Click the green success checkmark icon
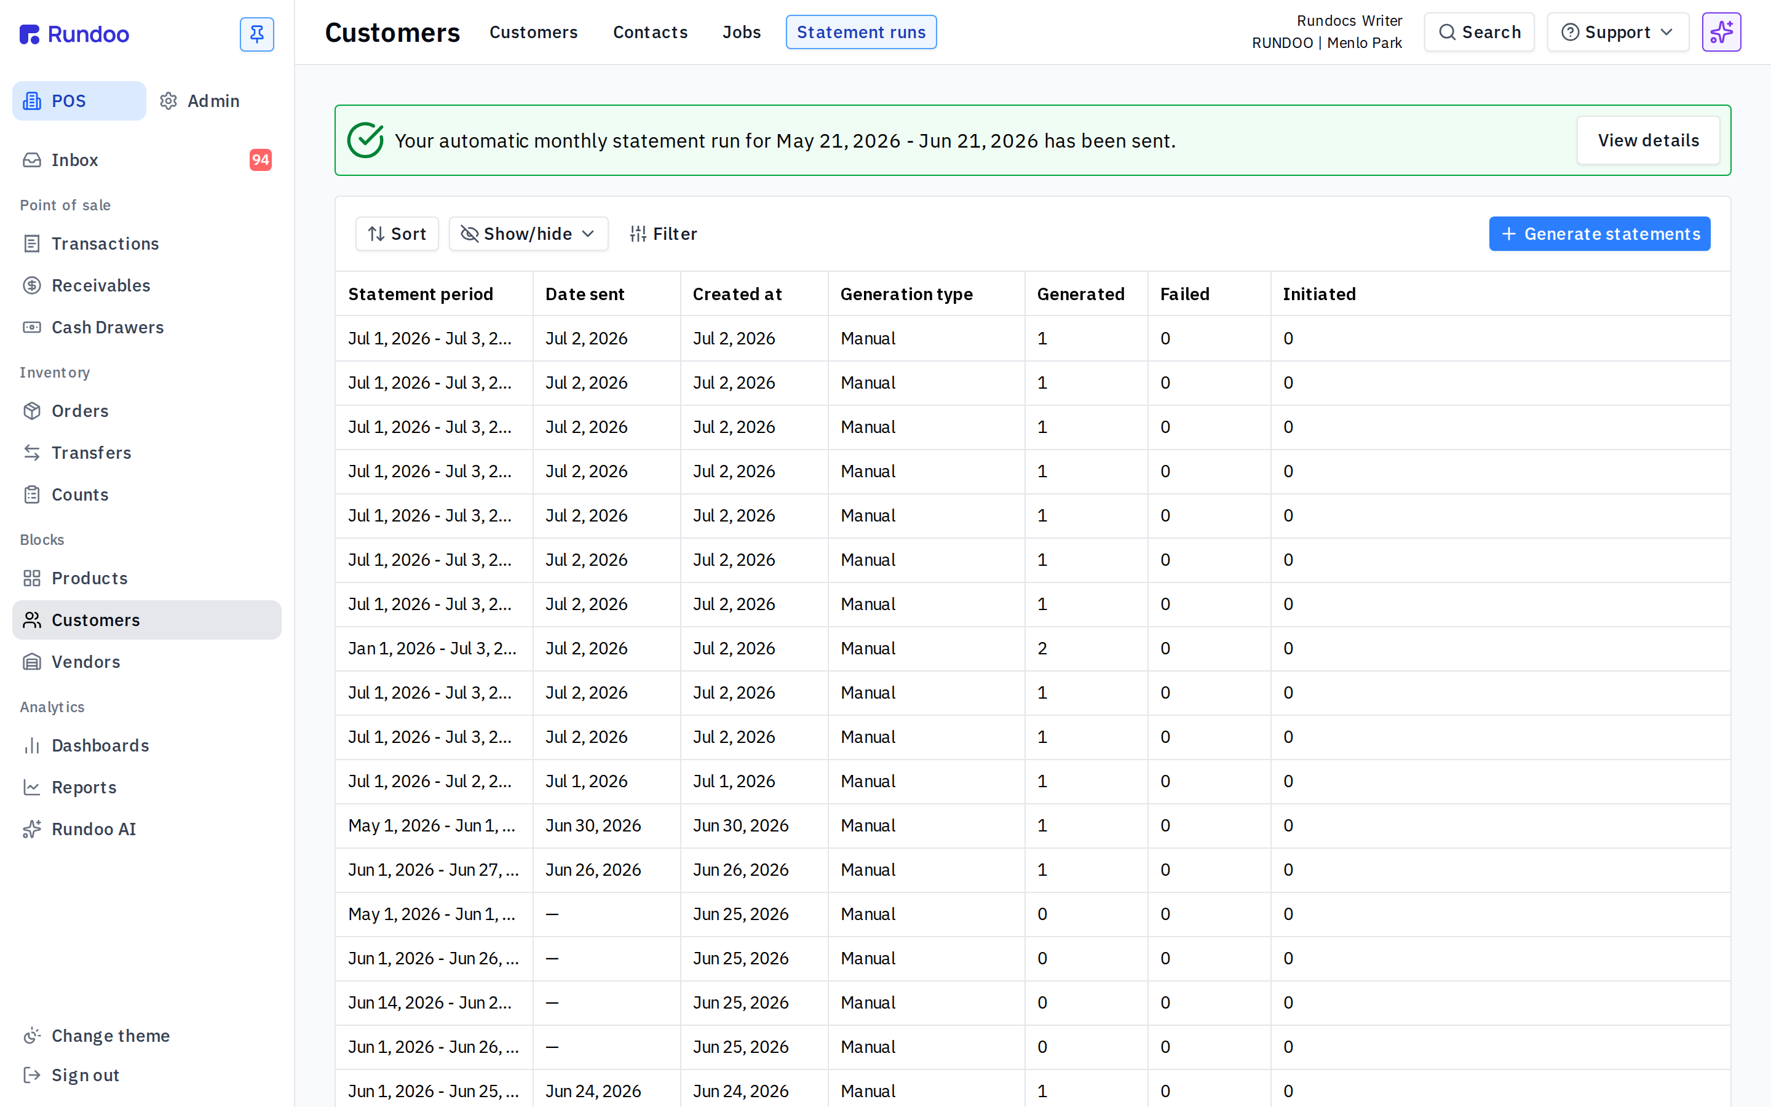The height and width of the screenshot is (1107, 1771). pyautogui.click(x=365, y=140)
